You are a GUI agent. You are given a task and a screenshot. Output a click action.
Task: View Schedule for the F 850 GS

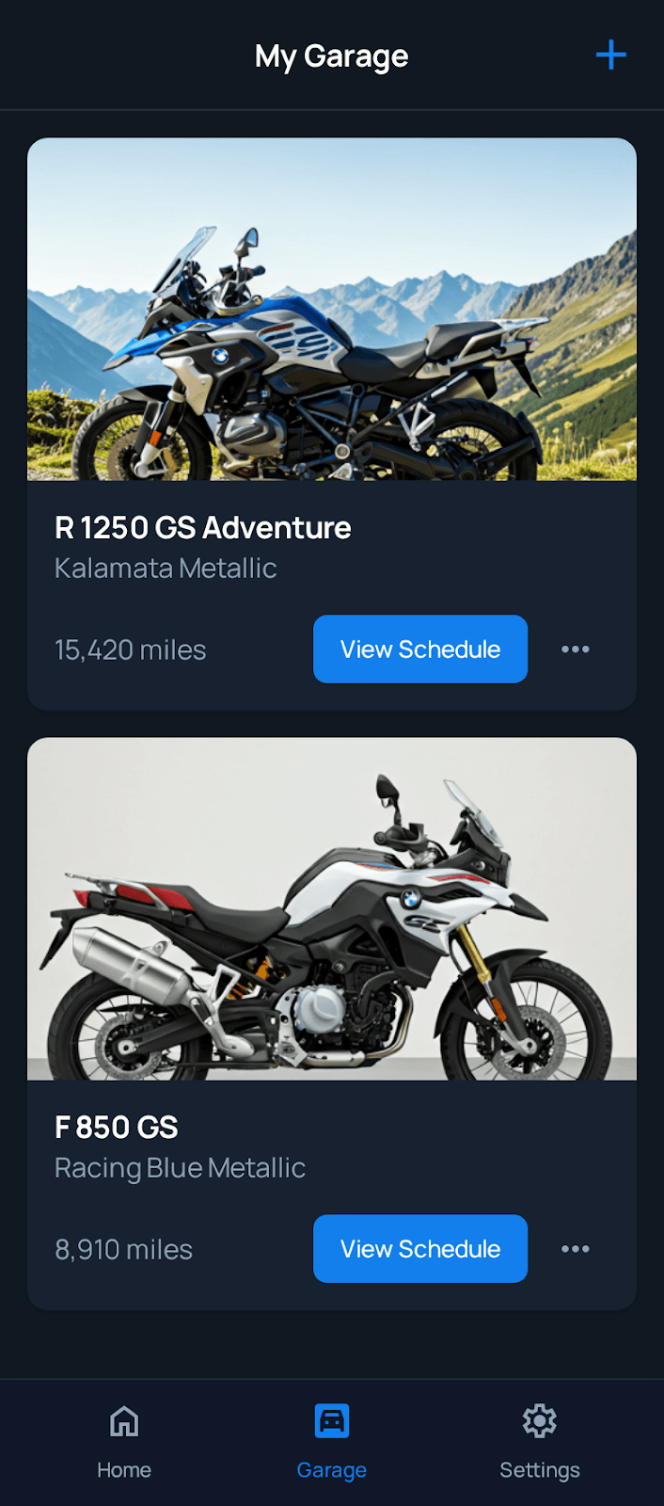tap(420, 1248)
